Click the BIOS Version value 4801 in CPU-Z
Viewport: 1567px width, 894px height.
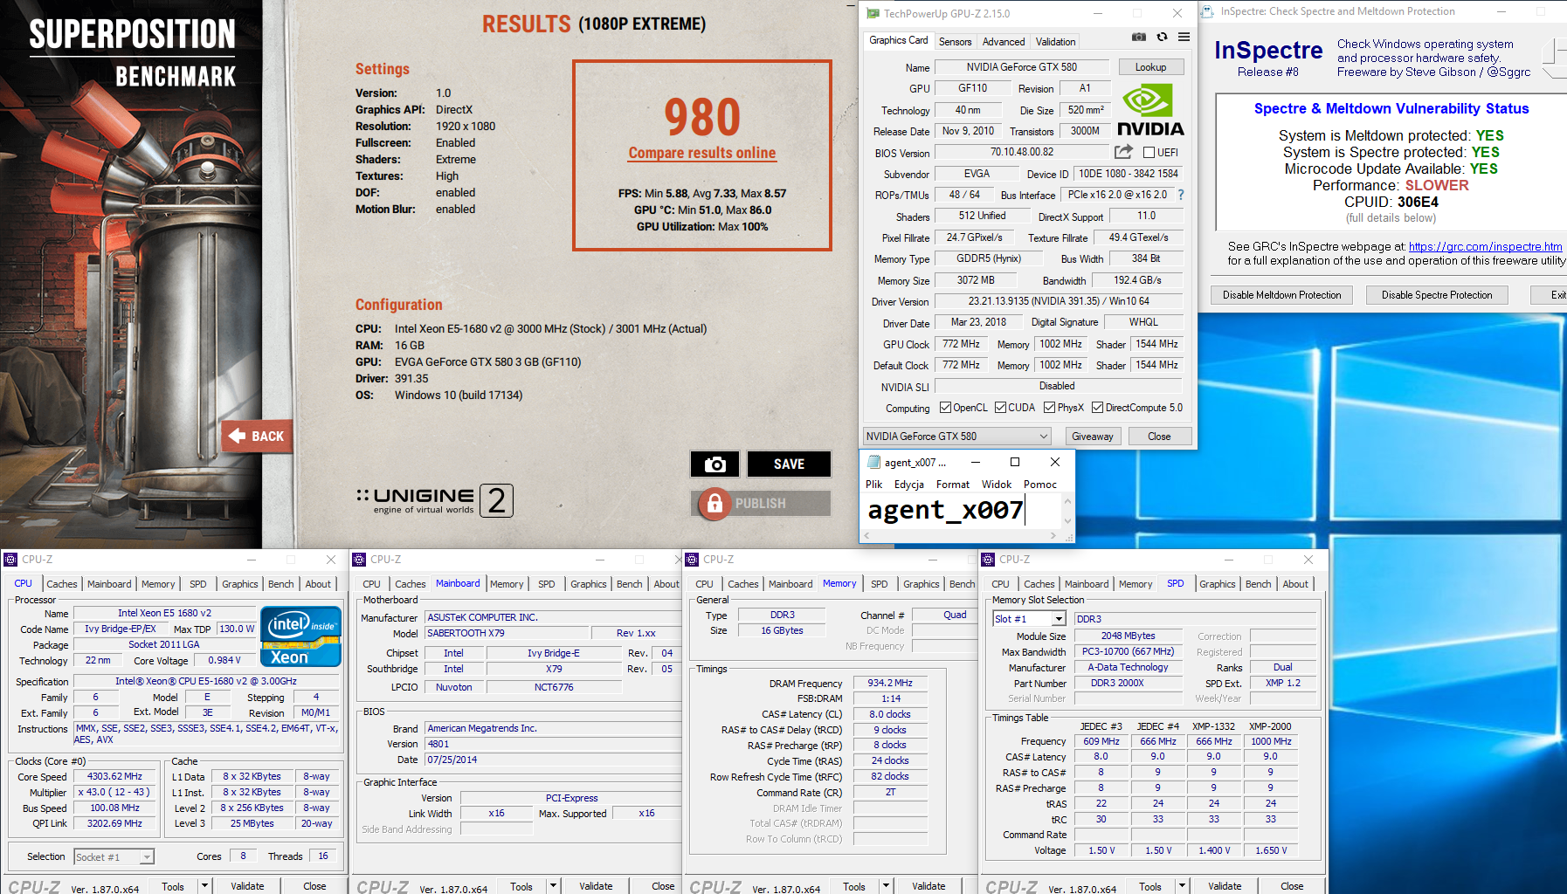coord(552,745)
